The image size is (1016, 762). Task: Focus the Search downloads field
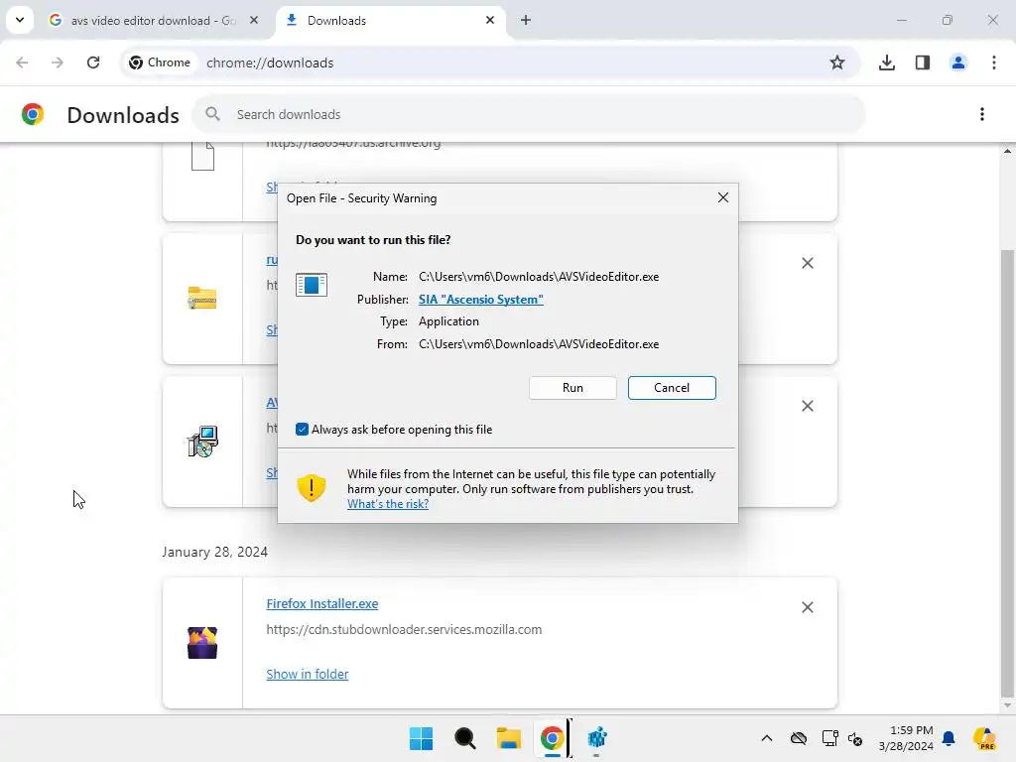tap(529, 114)
